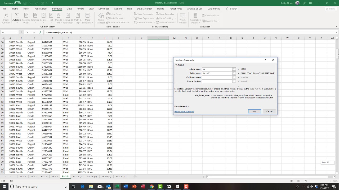Add a new sheet with plus button
Image resolution: width=339 pixels, height=190 pixels.
pos(135,177)
